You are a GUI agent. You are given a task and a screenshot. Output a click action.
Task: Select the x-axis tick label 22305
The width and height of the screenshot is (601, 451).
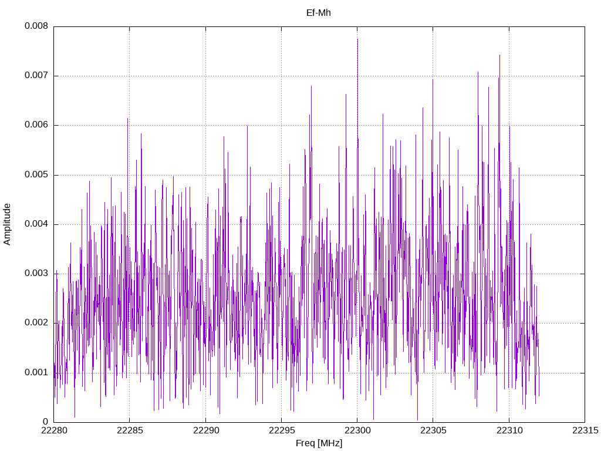(434, 430)
